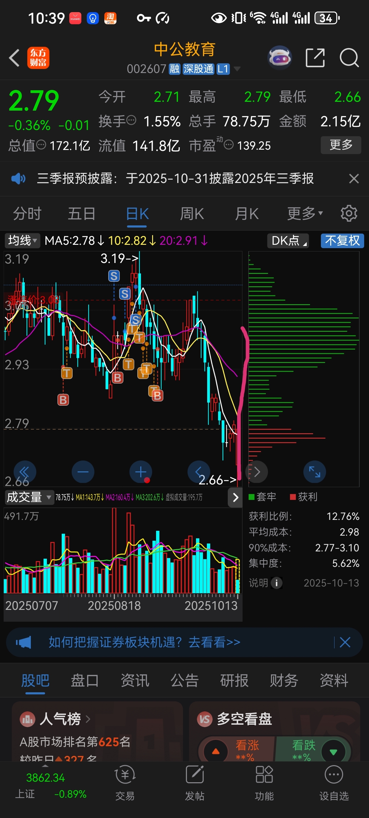The image size is (369, 818).
Task: Open the search magnifier icon
Action: [349, 58]
